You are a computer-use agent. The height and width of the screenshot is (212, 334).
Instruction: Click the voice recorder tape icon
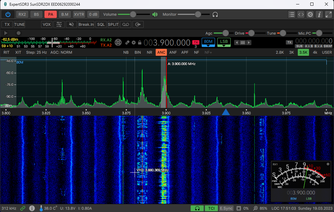[x=126, y=25]
